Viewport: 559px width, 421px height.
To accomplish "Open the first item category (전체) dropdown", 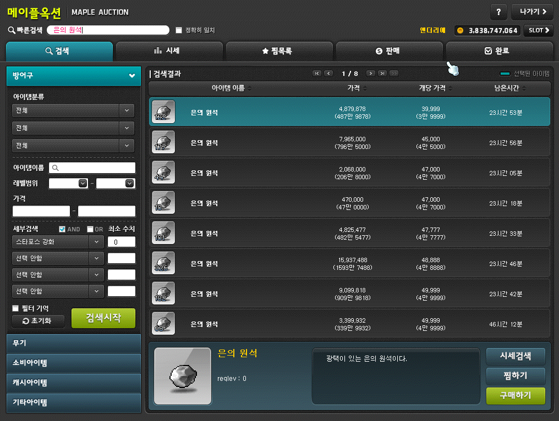I will (x=73, y=110).
